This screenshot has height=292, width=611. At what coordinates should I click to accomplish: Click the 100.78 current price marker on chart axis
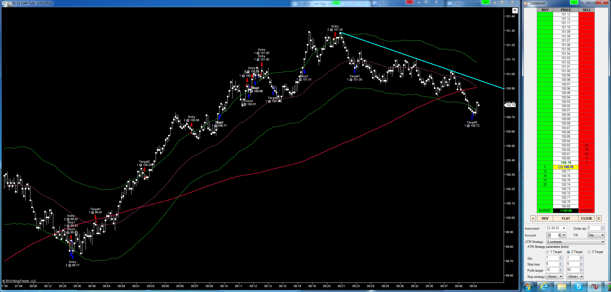point(510,105)
